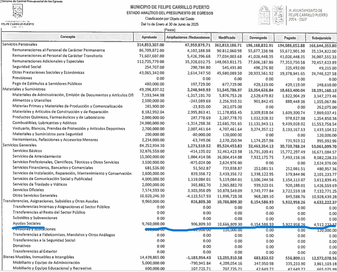
Task: Click the 'Municipio de Felipe Carrillo Puerto' title
Action: coord(169,6)
